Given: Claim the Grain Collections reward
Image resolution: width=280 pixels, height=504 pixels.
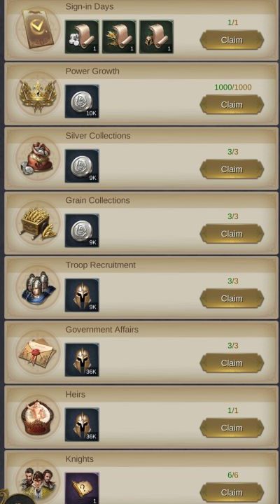Looking at the screenshot, I should click(x=232, y=234).
